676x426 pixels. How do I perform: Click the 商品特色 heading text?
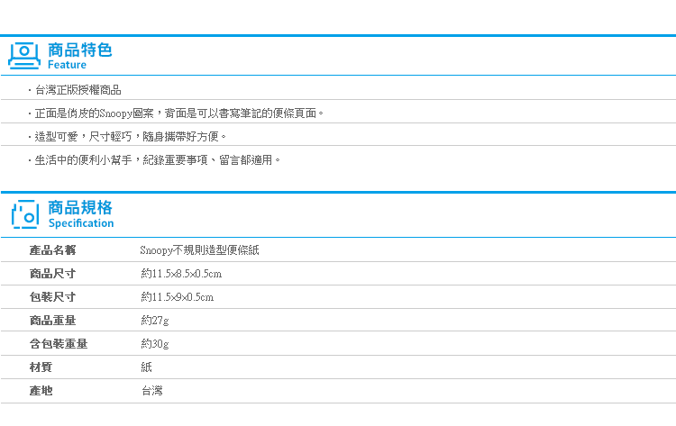[79, 50]
